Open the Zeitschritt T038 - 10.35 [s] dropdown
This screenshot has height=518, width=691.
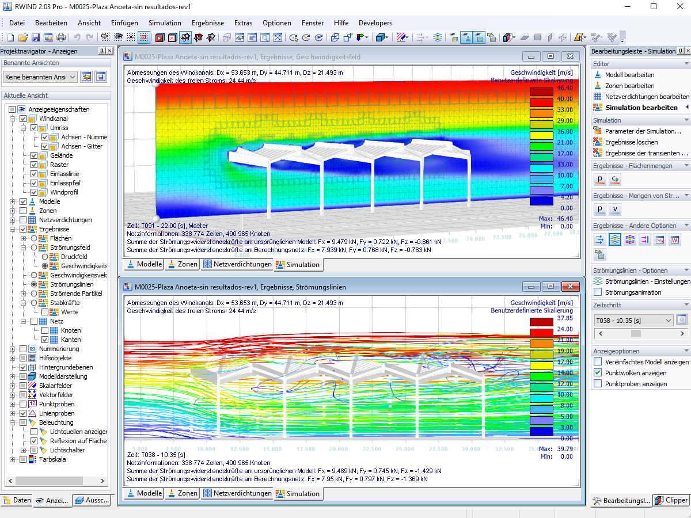[633, 321]
